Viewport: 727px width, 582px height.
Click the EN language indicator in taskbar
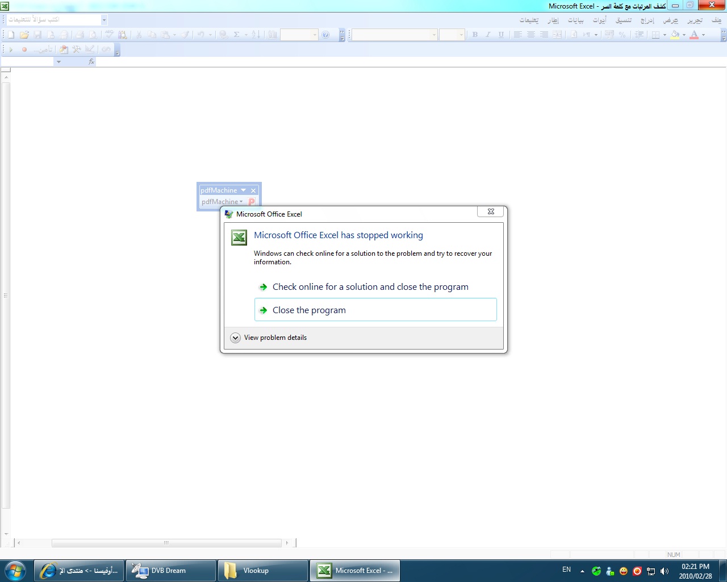[x=566, y=569]
